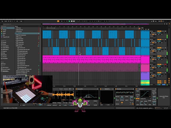Viewport: 171px width, 128px height.
Task: Select the Favorites collection
Action: 7,28
